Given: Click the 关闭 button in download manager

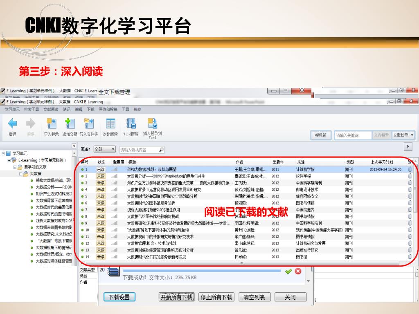Looking at the screenshot, I should click(x=290, y=297).
